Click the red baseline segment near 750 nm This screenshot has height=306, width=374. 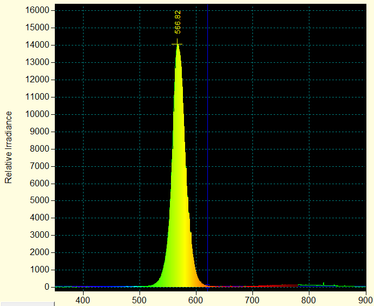coord(281,285)
